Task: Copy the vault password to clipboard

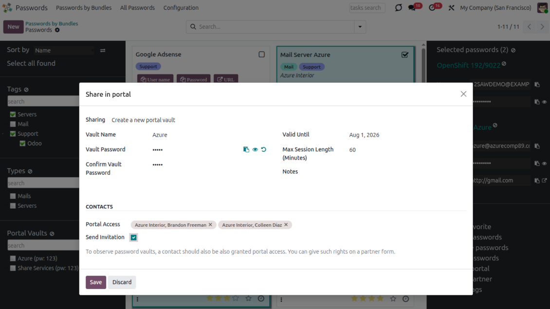Action: click(x=246, y=149)
